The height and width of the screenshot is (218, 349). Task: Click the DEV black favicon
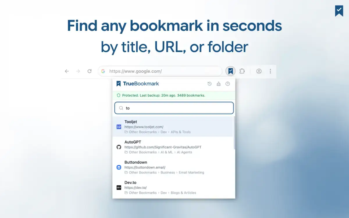tap(119, 188)
